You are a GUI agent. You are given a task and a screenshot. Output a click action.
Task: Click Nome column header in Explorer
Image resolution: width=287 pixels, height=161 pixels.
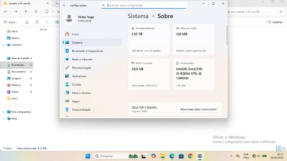click(43, 30)
